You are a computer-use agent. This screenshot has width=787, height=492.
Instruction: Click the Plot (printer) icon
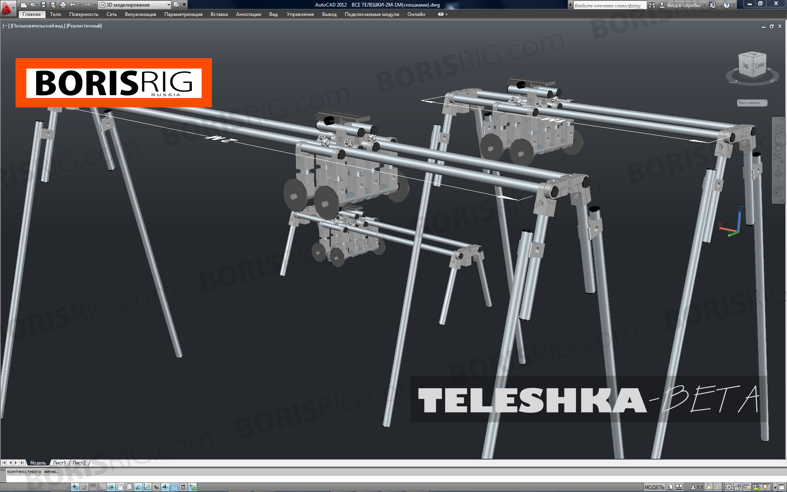tap(63, 5)
